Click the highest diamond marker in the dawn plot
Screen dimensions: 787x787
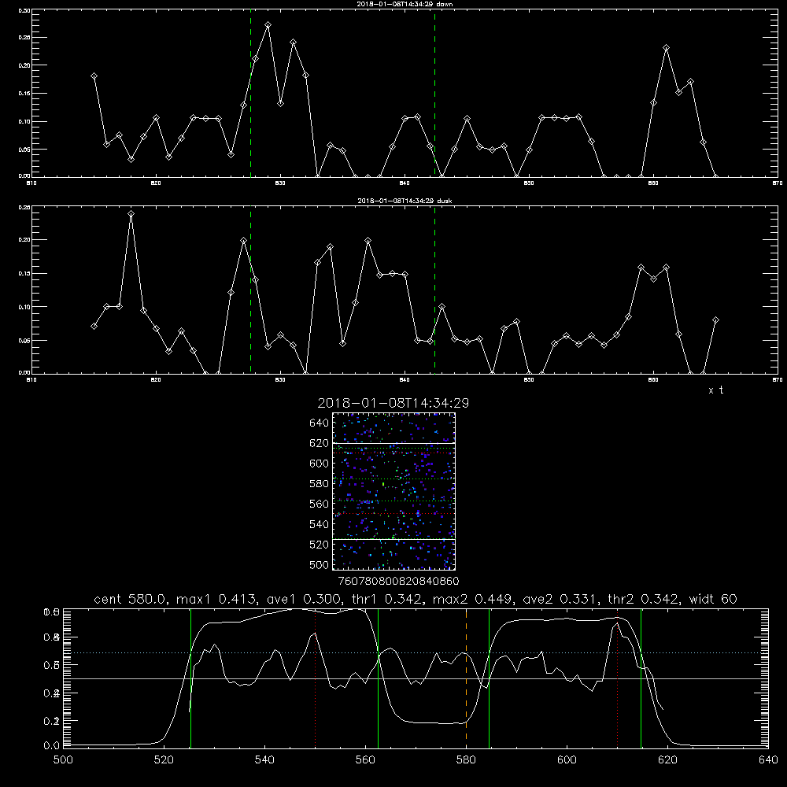point(268,24)
